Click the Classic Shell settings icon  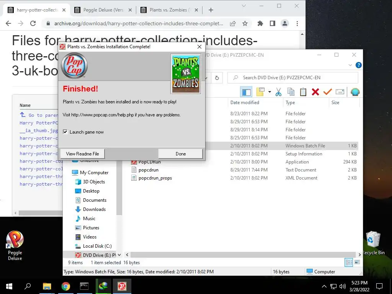tap(355, 92)
